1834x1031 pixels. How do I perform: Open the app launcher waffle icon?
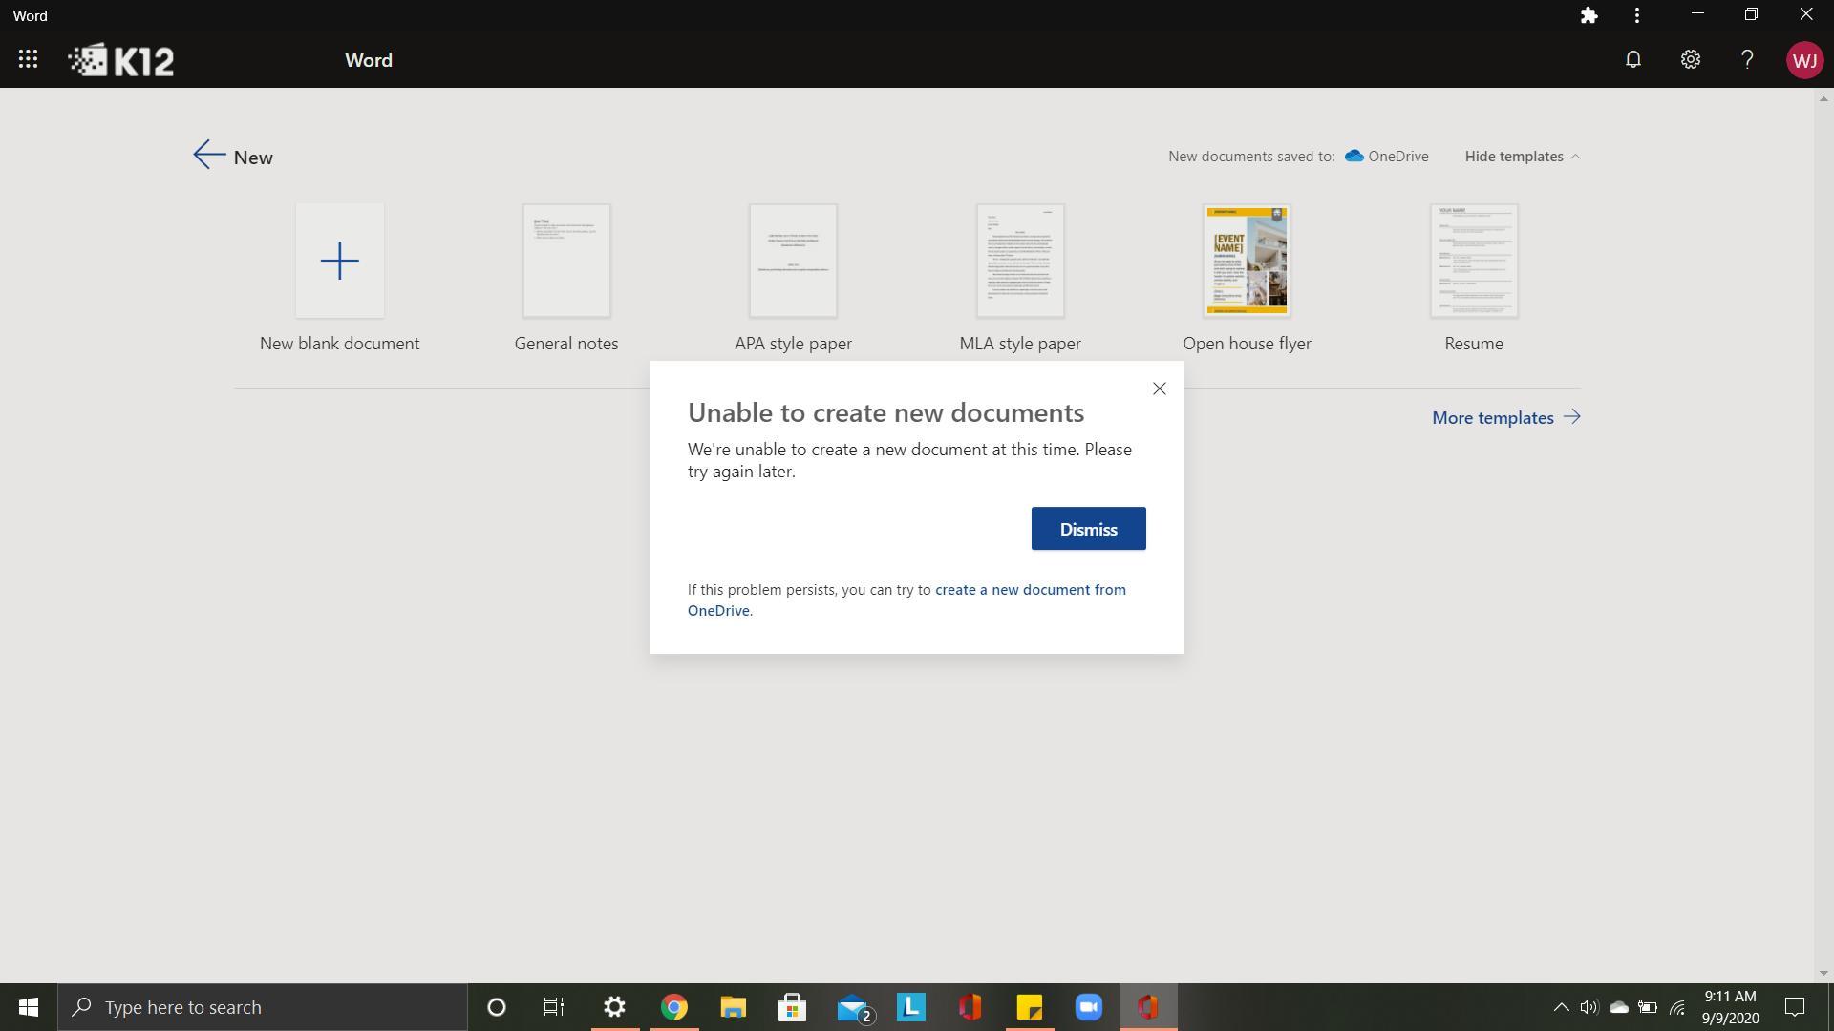pos(28,60)
